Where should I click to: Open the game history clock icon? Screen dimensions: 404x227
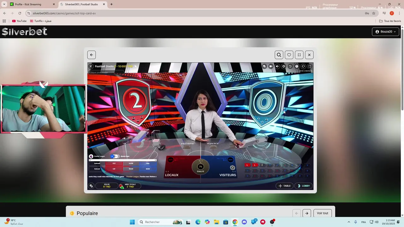pos(290,66)
